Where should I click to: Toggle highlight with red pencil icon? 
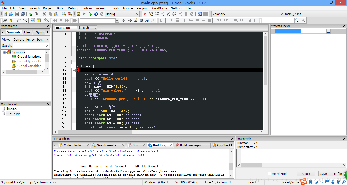(136, 20)
